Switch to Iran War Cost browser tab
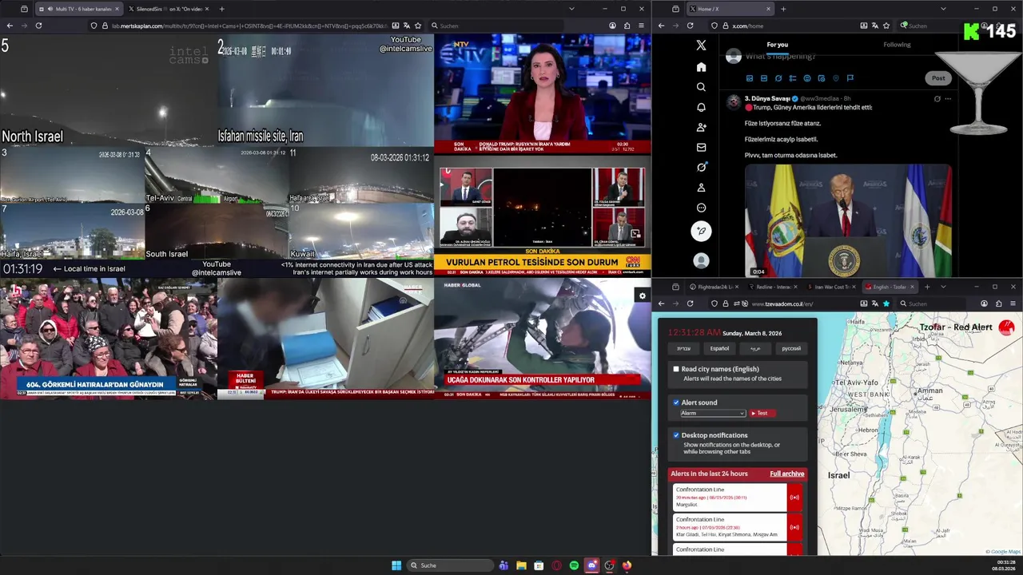The height and width of the screenshot is (575, 1023). [830, 287]
